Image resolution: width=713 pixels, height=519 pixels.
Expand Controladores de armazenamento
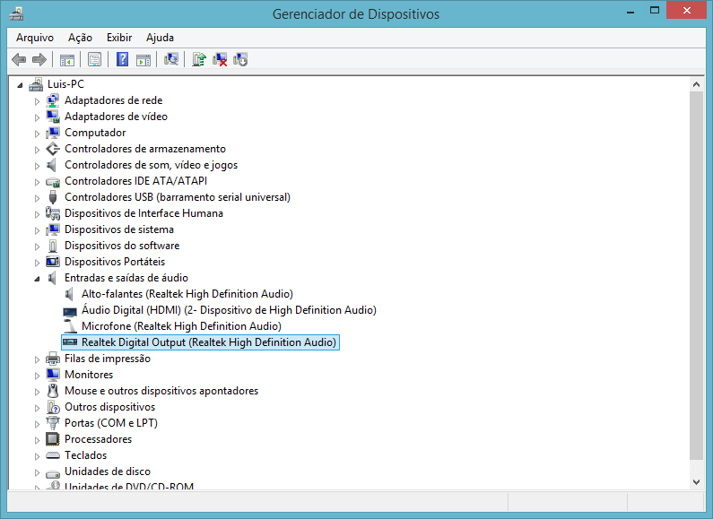click(x=38, y=150)
